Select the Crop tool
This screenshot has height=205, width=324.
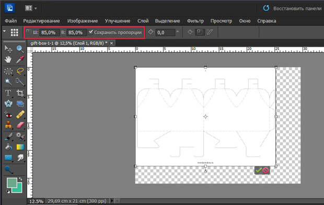pyautogui.click(x=20, y=93)
